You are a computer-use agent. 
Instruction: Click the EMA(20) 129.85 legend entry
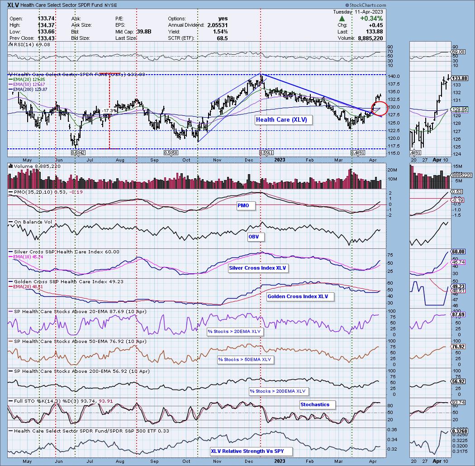[27, 80]
